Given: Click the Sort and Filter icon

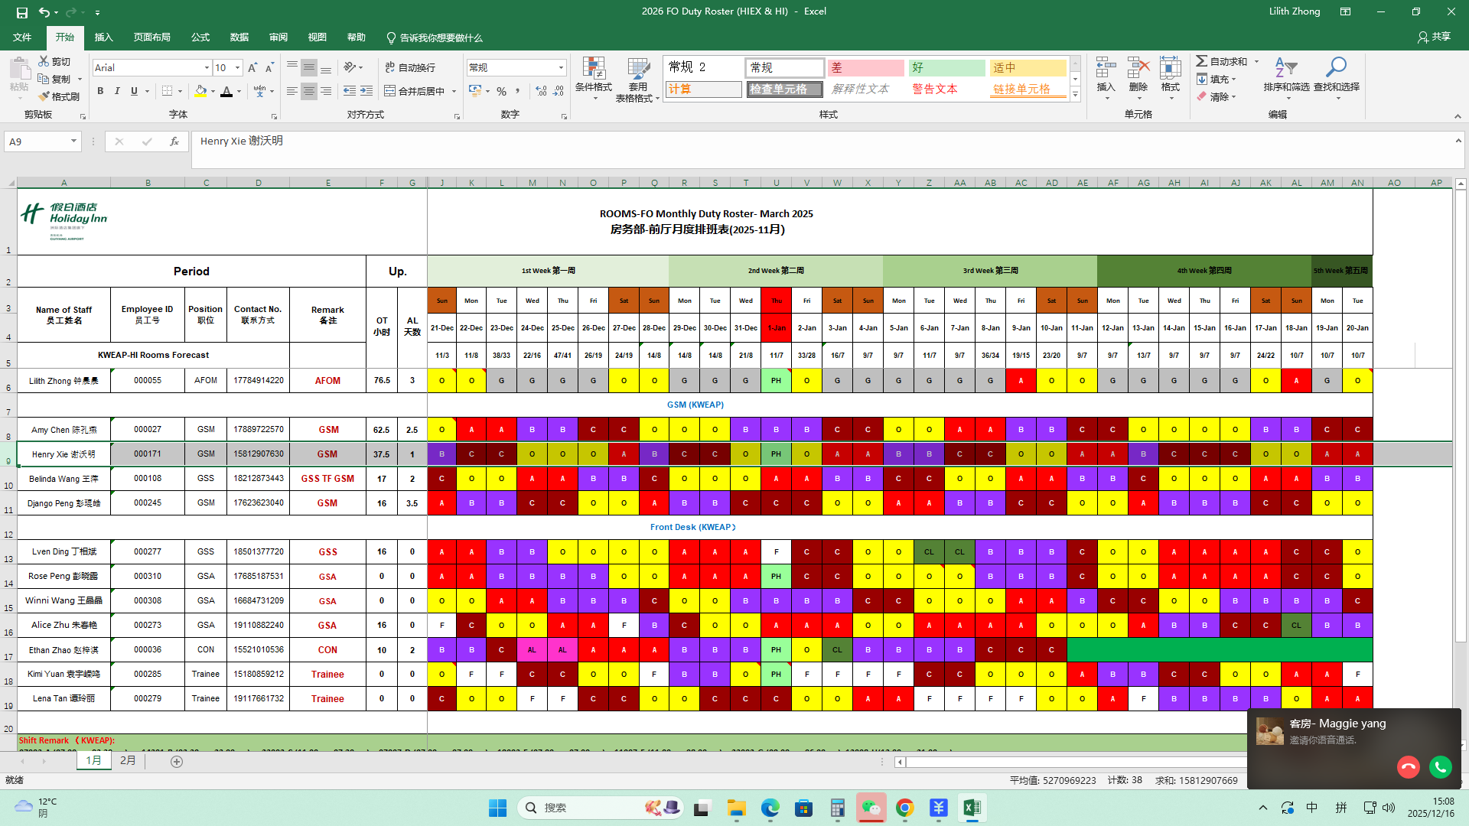Looking at the screenshot, I should click(x=1286, y=75).
